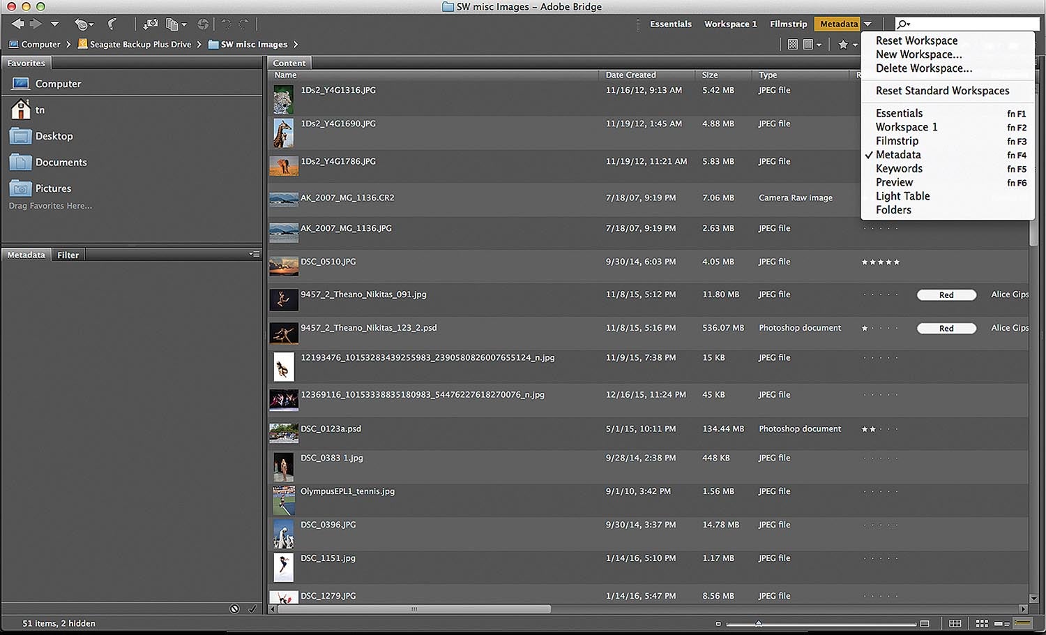The height and width of the screenshot is (635, 1046).
Task: Select the giraffe thumbnail for 1Ds2_Y4G1690.JPG
Action: click(x=283, y=133)
